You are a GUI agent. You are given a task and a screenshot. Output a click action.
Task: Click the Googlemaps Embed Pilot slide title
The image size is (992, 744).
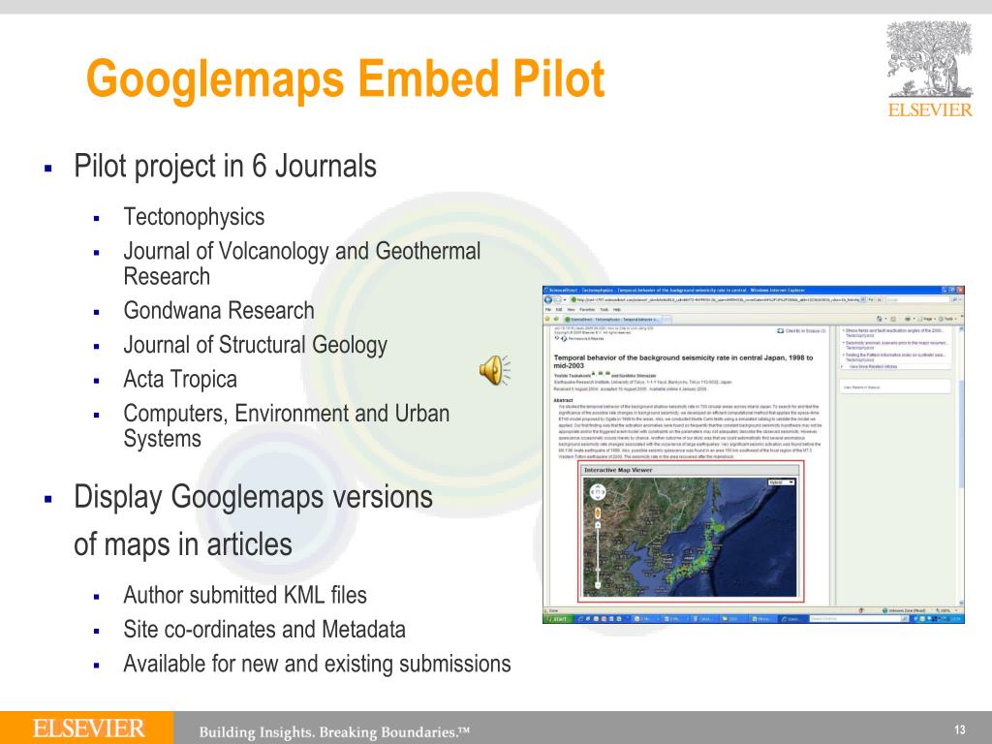coord(346,79)
